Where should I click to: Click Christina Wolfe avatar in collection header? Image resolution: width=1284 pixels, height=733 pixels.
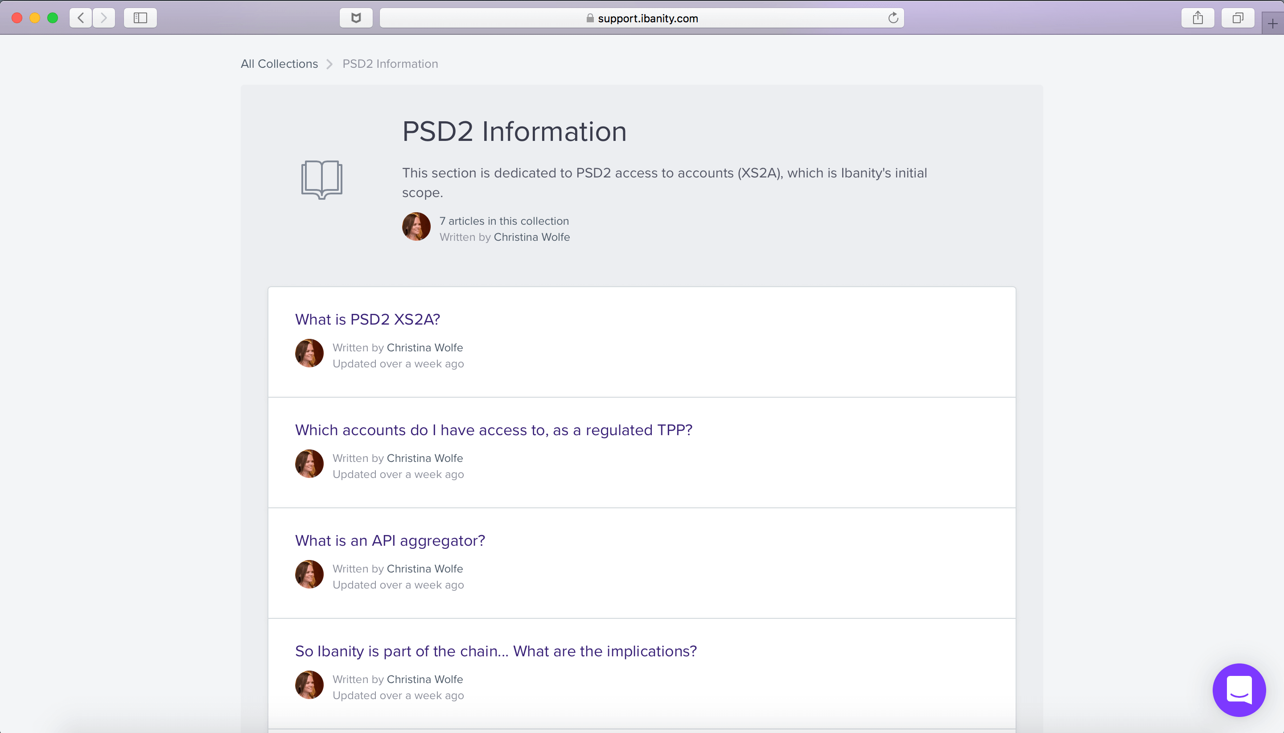pyautogui.click(x=416, y=226)
